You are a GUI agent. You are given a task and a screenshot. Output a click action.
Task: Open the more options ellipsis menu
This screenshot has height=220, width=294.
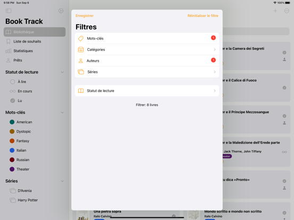pyautogui.click(x=287, y=11)
